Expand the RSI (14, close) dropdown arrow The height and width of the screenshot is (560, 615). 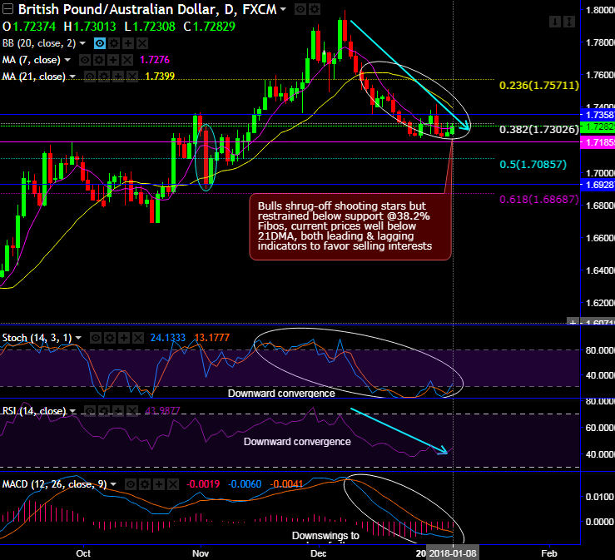(72, 411)
